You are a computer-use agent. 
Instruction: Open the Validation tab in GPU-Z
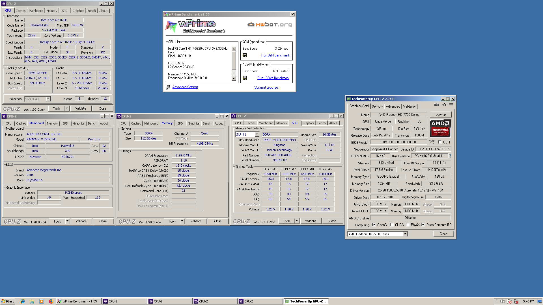tap(410, 106)
